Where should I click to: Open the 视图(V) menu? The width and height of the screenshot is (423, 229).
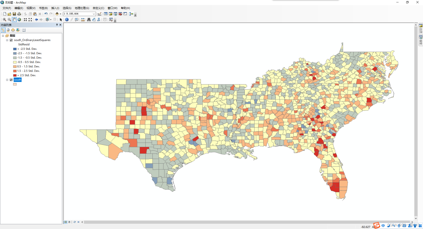pos(31,8)
